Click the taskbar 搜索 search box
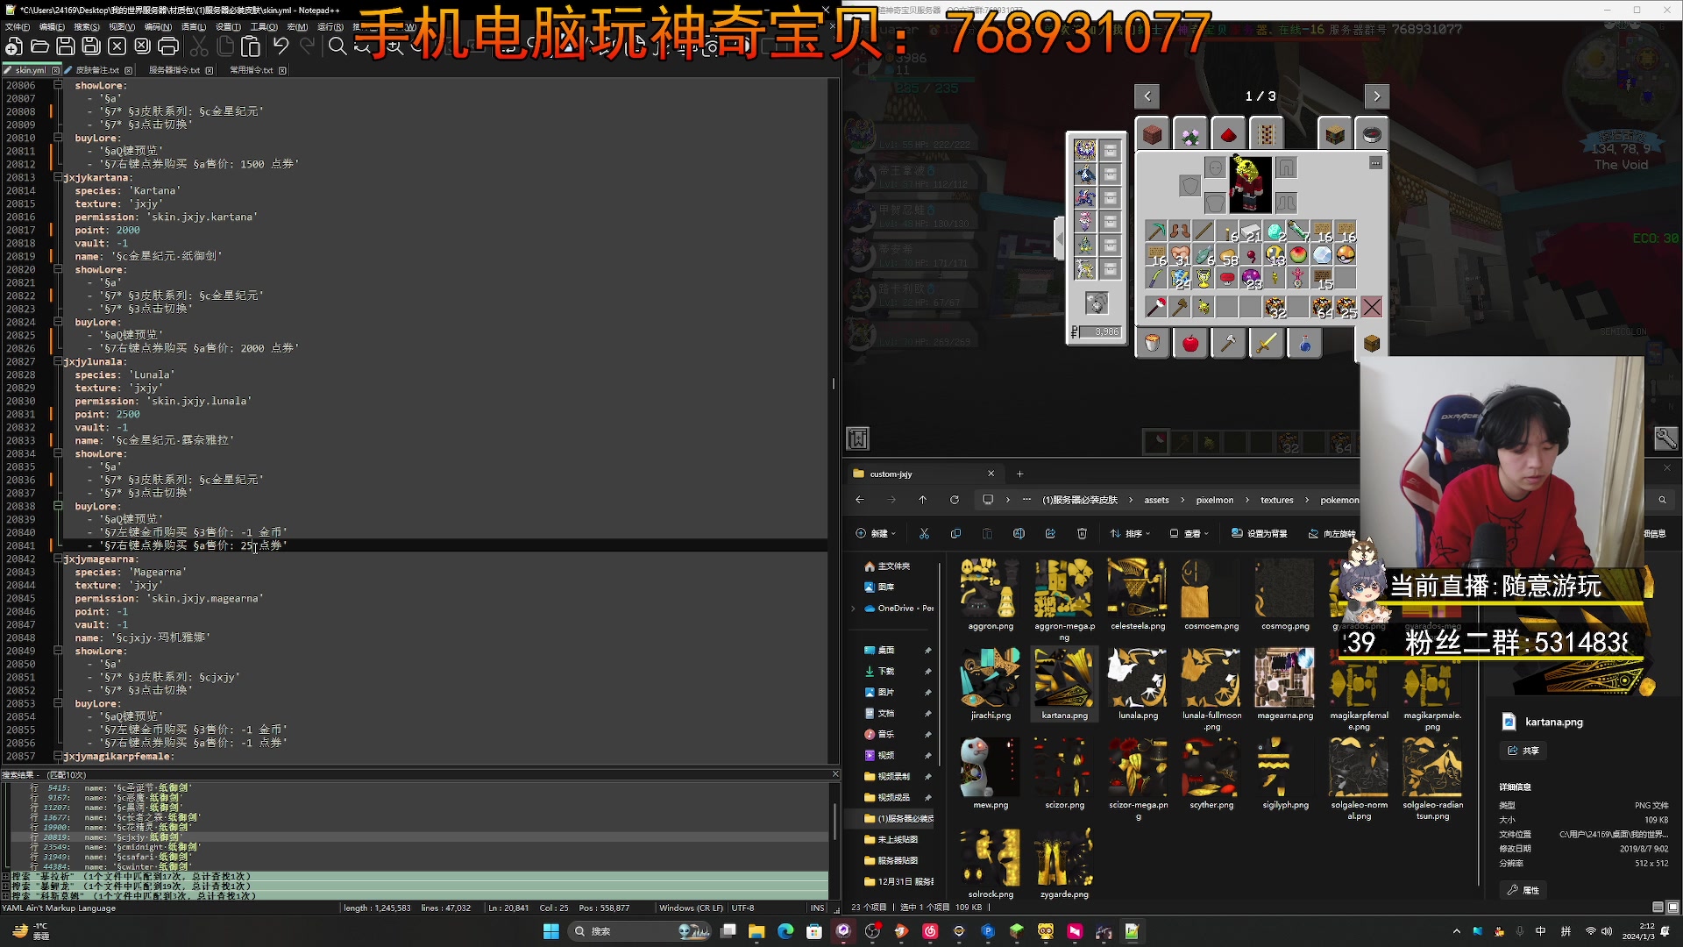This screenshot has width=1683, height=947. click(640, 931)
